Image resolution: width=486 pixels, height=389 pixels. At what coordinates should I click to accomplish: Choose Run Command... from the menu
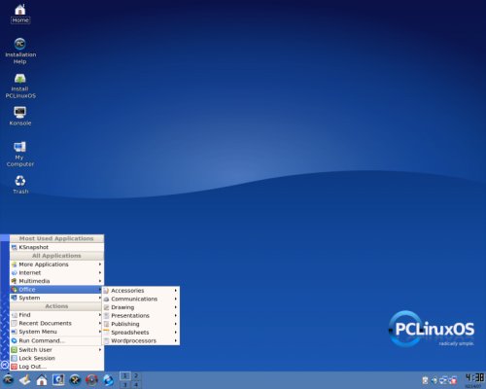[x=56, y=340]
